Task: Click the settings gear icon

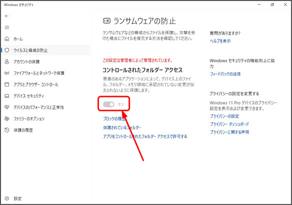Action: tap(7, 198)
